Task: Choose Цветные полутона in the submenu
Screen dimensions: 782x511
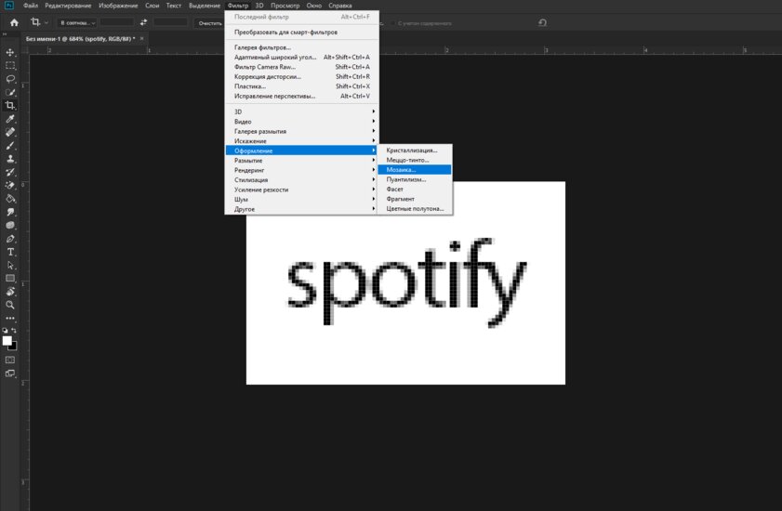Action: pos(415,208)
